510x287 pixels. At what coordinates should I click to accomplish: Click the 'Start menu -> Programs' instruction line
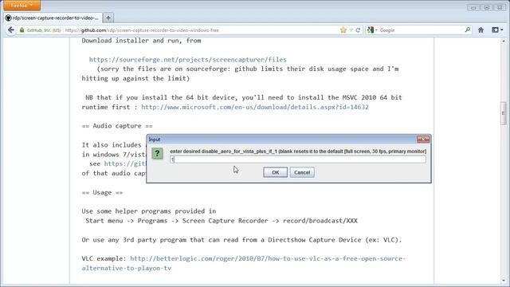tap(222, 221)
